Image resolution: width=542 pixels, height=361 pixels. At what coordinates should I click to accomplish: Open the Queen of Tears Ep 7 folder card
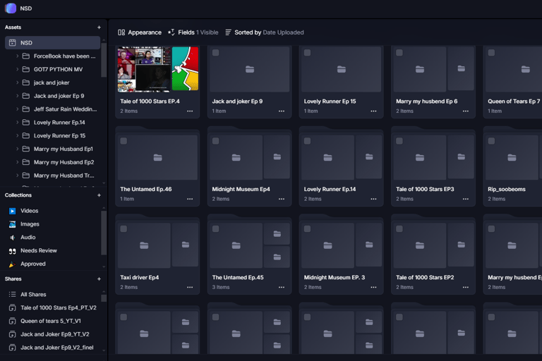pyautogui.click(x=512, y=82)
